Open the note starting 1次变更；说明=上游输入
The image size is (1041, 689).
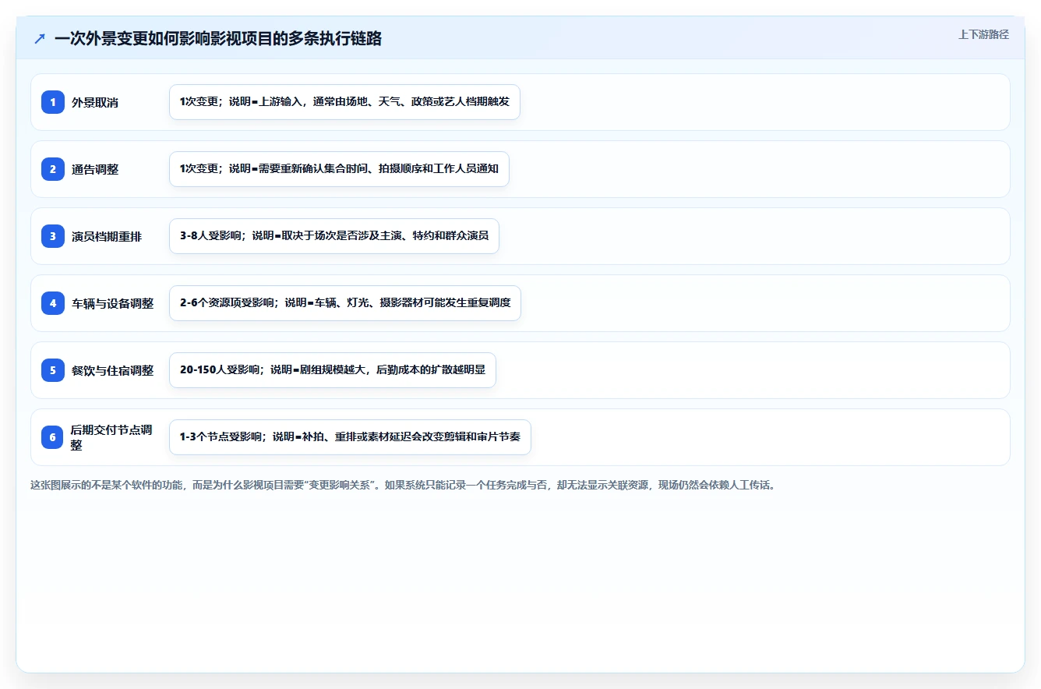[x=344, y=102]
